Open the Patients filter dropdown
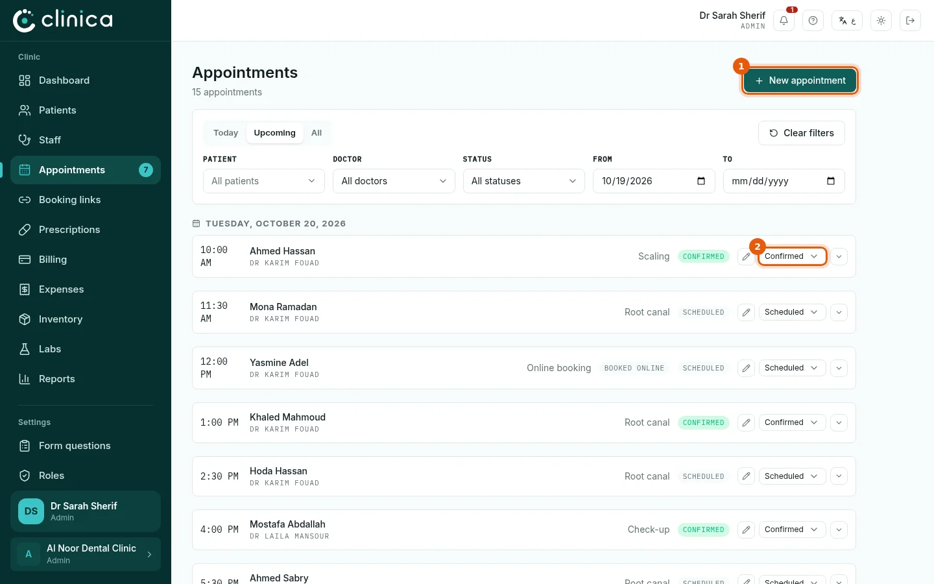The image size is (934, 584). pyautogui.click(x=264, y=181)
